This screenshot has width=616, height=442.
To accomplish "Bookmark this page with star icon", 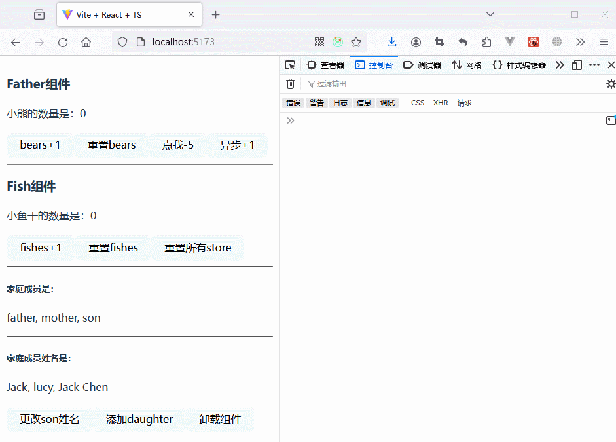I will click(x=356, y=42).
